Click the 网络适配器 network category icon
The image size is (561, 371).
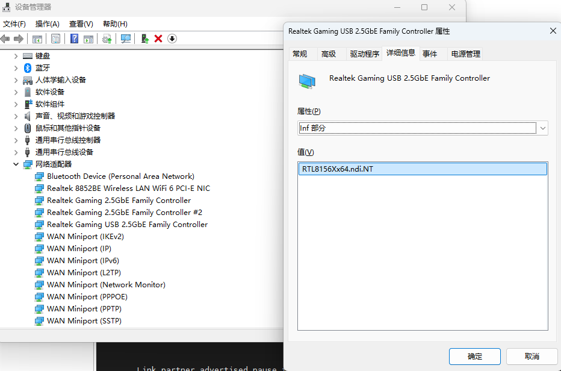(28, 164)
